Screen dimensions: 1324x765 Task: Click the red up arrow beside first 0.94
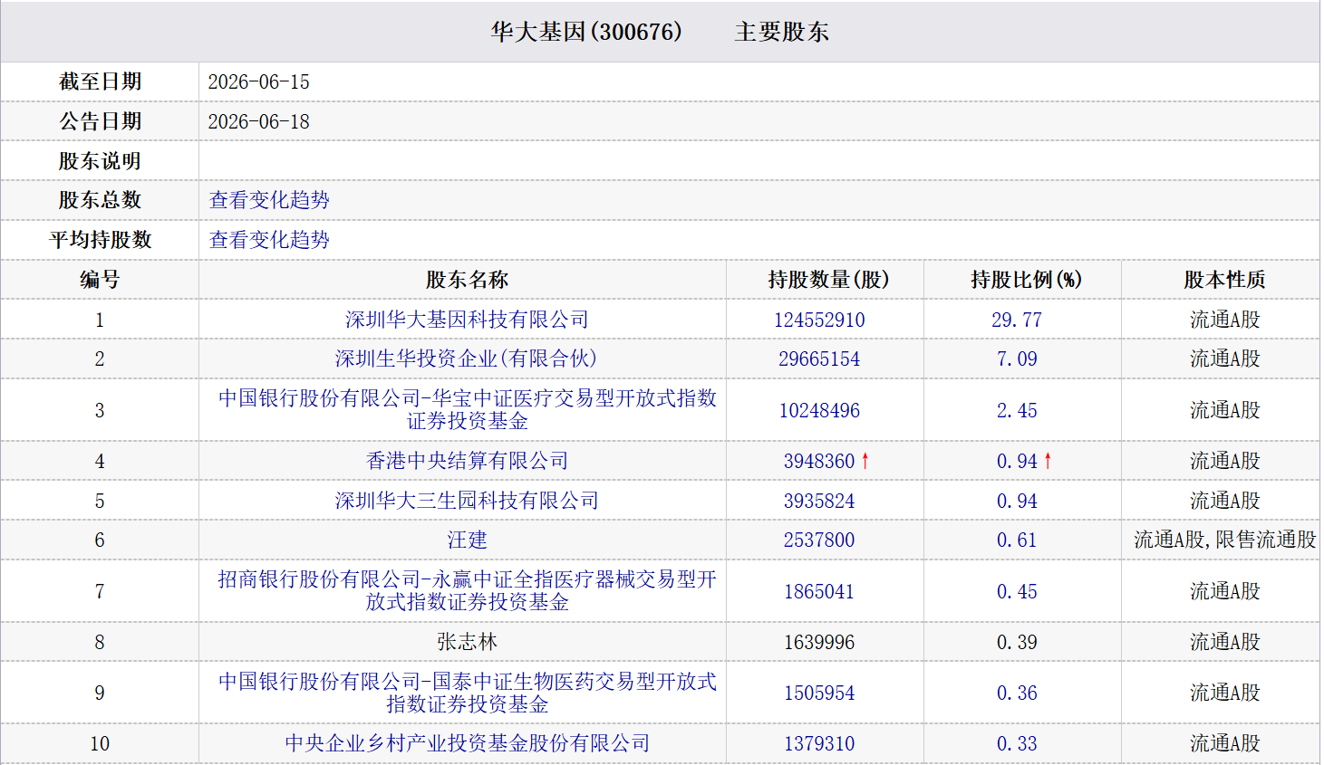(1049, 461)
